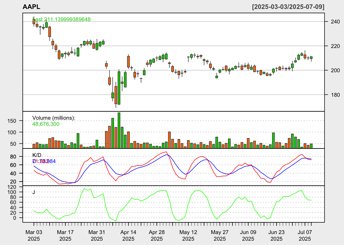Click the Jul 07 2025 date label
Screen dimensions: 344x245
305,236
